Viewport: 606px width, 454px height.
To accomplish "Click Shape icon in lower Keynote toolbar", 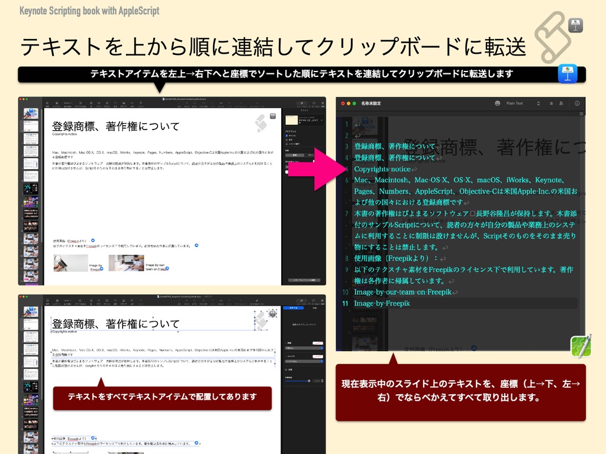I will (x=115, y=300).
